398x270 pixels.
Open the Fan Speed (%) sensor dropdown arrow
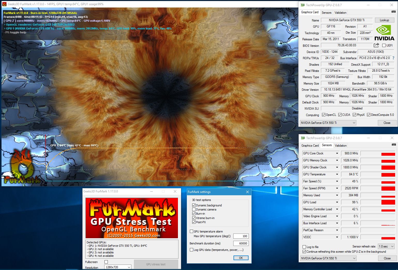[x=337, y=181]
